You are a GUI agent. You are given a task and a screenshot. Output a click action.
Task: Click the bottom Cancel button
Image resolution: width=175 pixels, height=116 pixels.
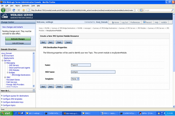(68, 86)
